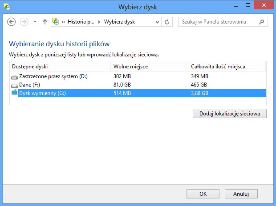Click Dodaj lokalizację sieciową button
The width and height of the screenshot is (276, 206).
tap(229, 114)
